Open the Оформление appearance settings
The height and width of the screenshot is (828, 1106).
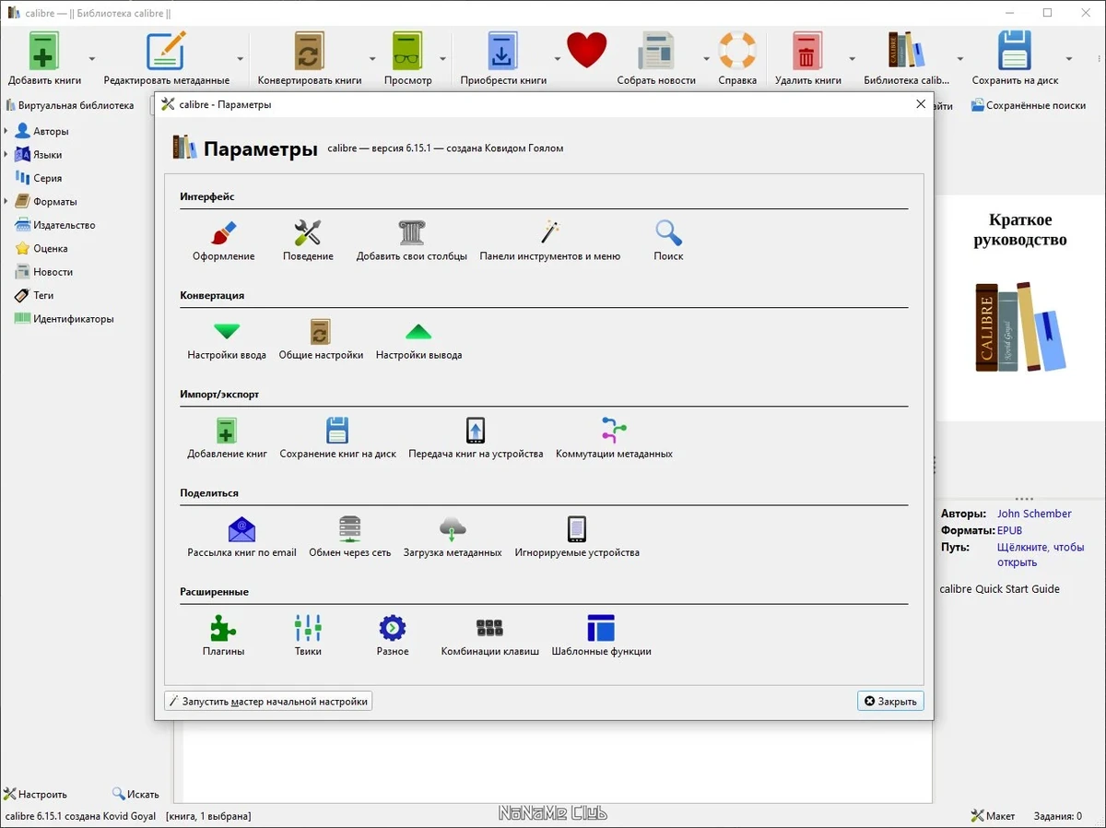point(223,240)
